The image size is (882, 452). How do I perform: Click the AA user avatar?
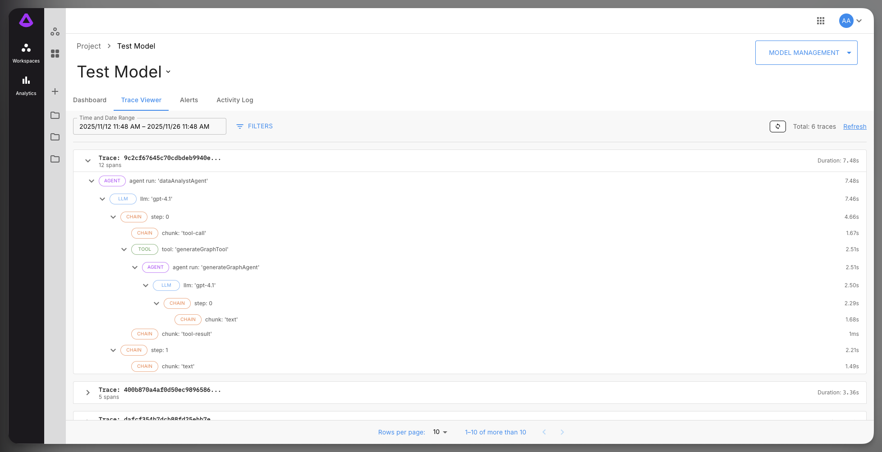pos(846,21)
